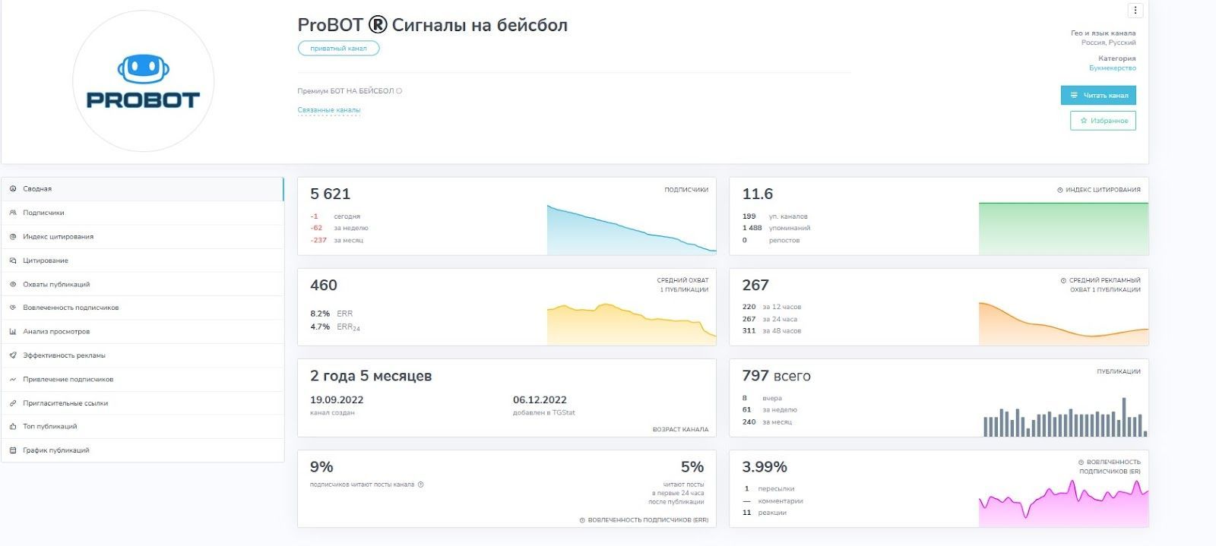The height and width of the screenshot is (546, 1216).
Task: Click the приватный канал badge
Action: pos(338,49)
